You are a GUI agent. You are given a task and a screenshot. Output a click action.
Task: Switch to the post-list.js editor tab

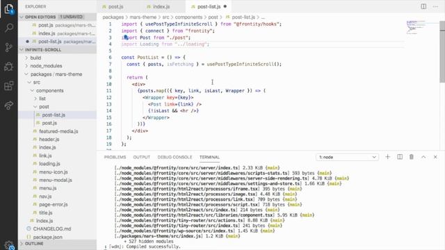209,6
